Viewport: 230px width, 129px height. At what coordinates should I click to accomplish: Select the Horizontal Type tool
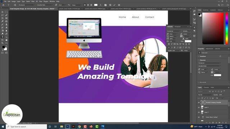(3, 37)
